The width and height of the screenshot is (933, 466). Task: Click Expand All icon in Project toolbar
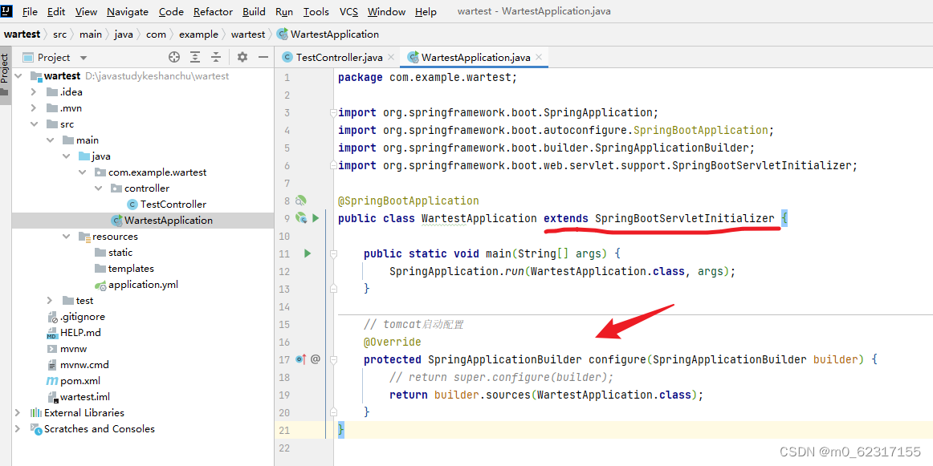pos(194,57)
